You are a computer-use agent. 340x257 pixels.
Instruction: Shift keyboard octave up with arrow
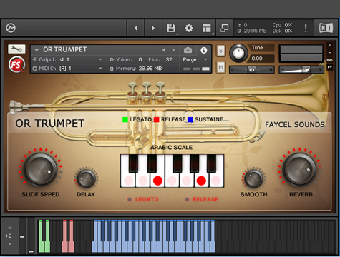[10, 228]
